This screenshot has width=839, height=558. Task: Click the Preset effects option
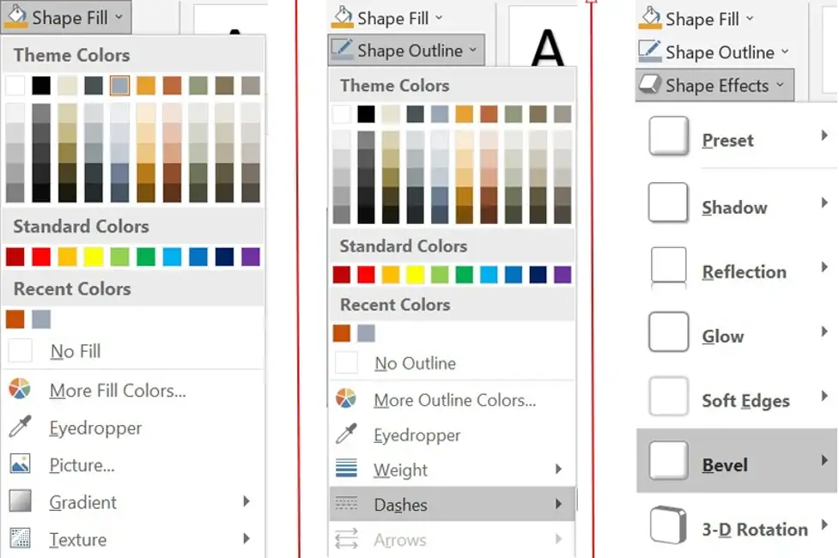point(730,138)
